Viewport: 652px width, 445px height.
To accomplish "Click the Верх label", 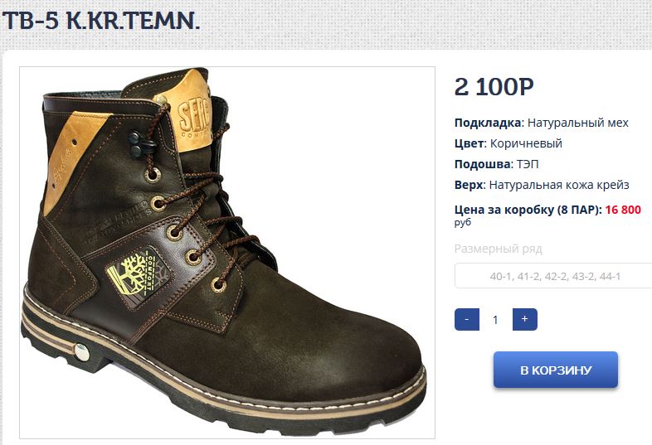I will click(x=468, y=185).
